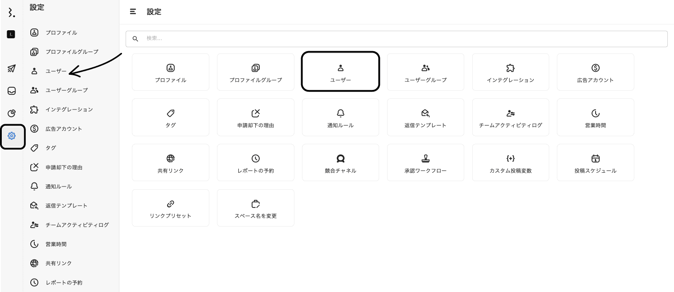This screenshot has width=674, height=292.
Task: Open the プロファイルグループ card
Action: [256, 72]
